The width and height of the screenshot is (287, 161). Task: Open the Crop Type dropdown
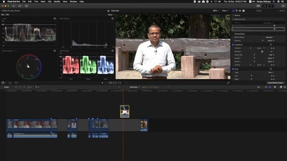pos(271,72)
